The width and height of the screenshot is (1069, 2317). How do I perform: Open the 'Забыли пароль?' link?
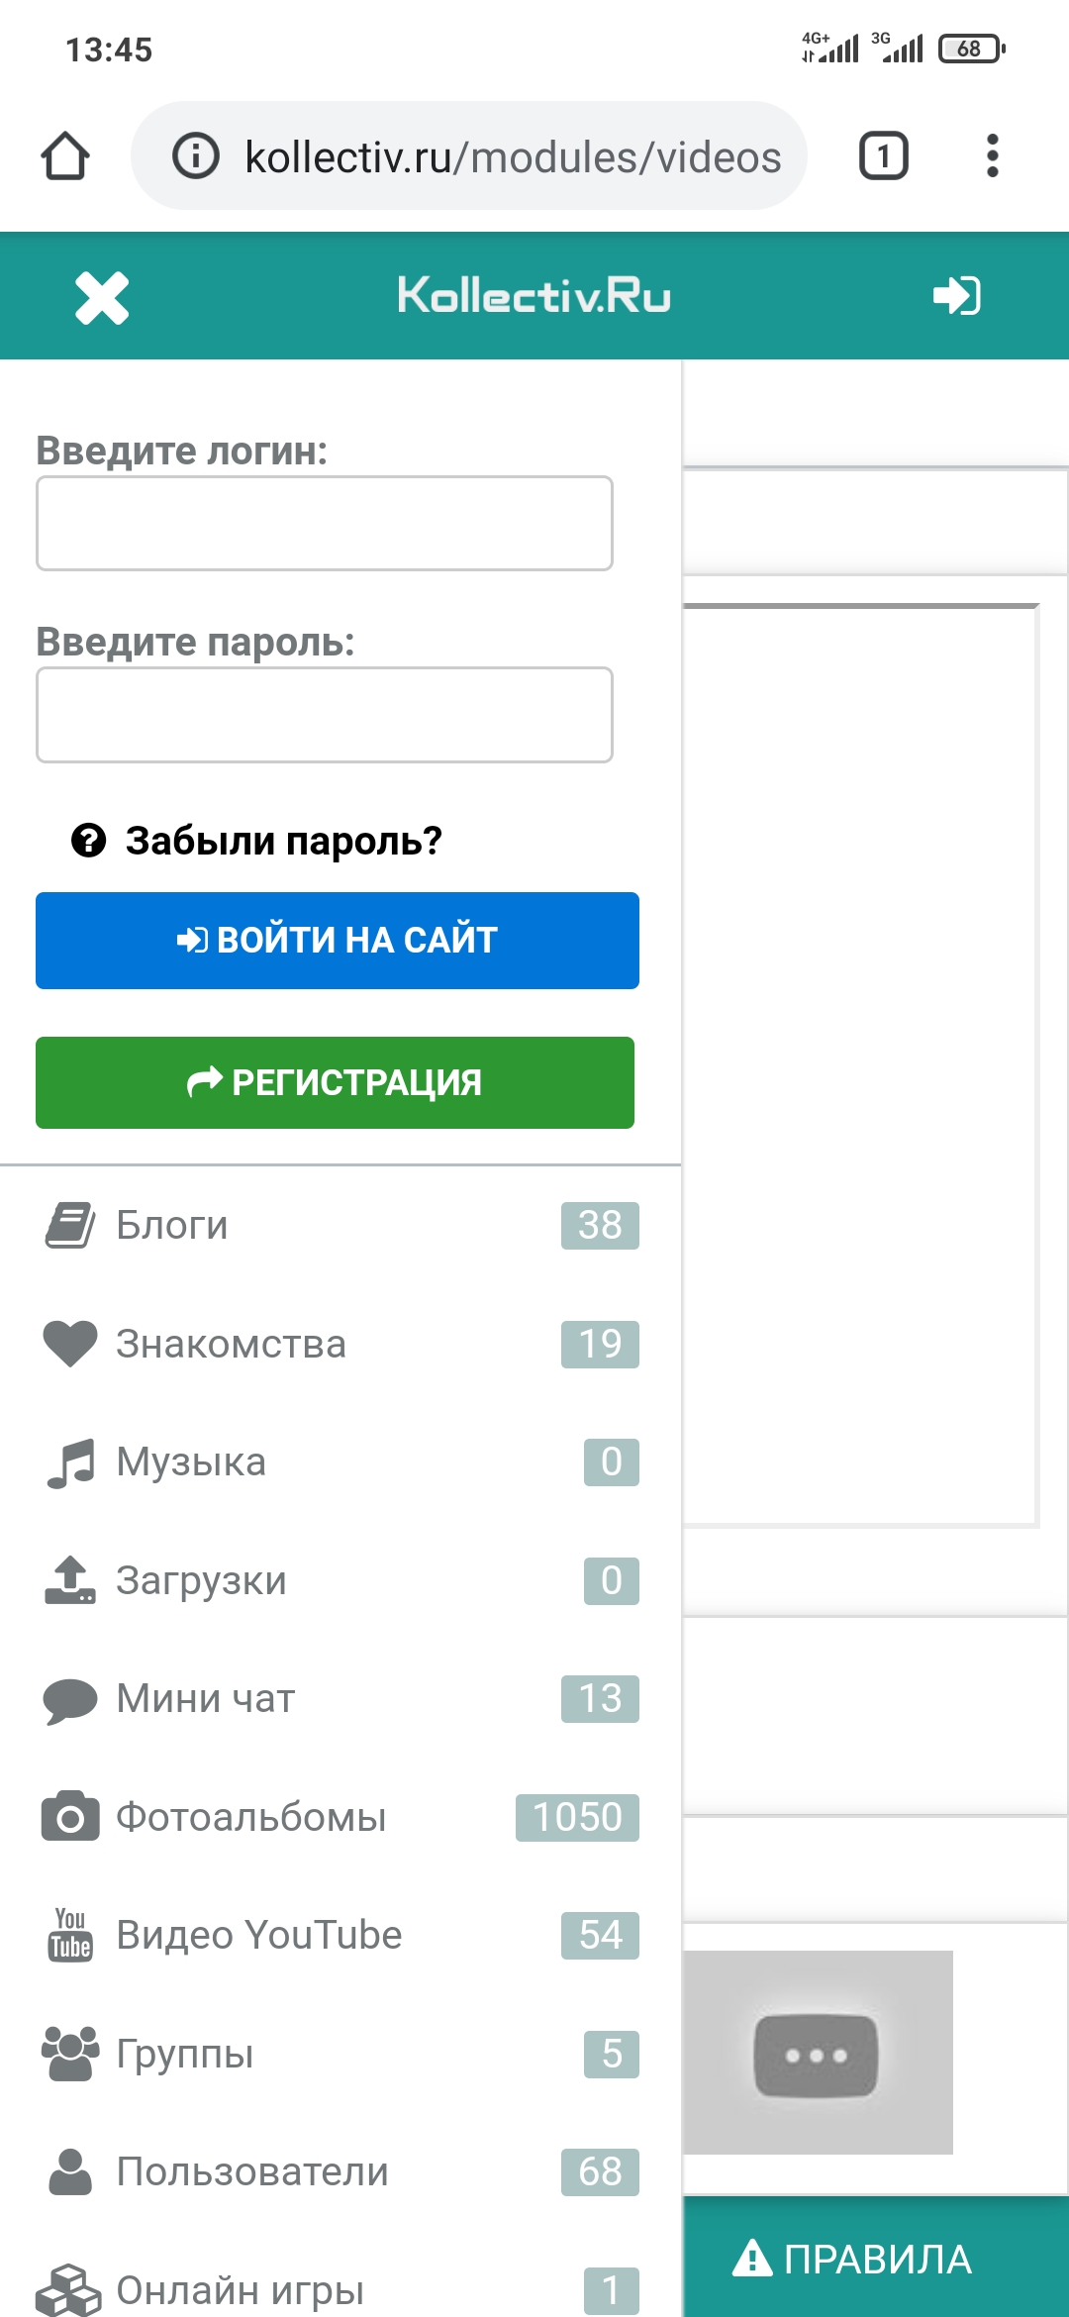click(x=282, y=841)
